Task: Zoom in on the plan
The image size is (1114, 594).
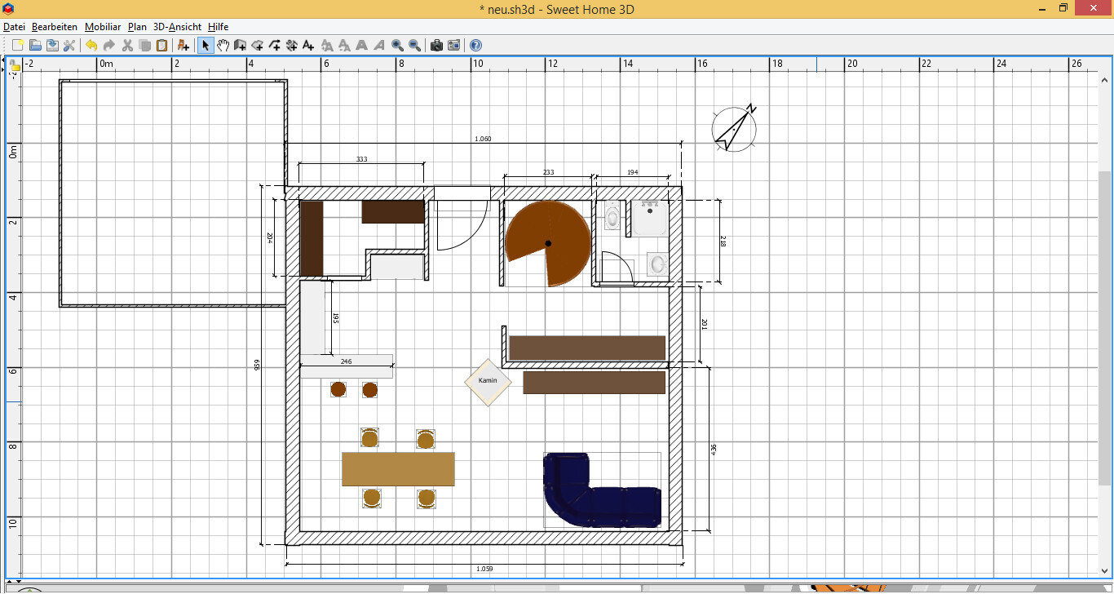Action: click(x=397, y=46)
